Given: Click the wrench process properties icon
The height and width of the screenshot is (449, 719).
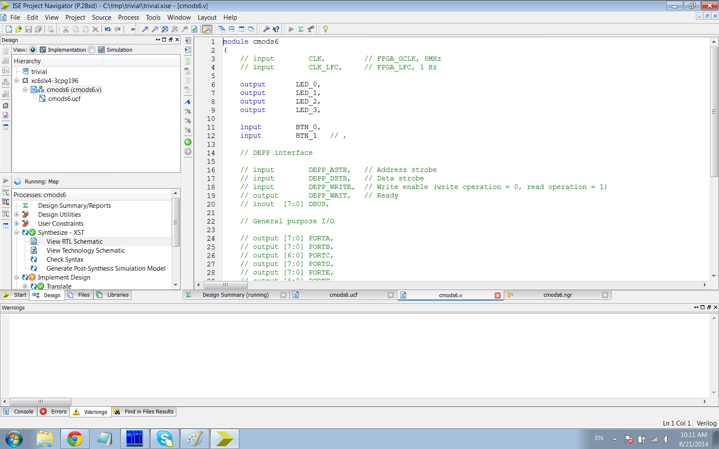Looking at the screenshot, I should tap(266, 29).
